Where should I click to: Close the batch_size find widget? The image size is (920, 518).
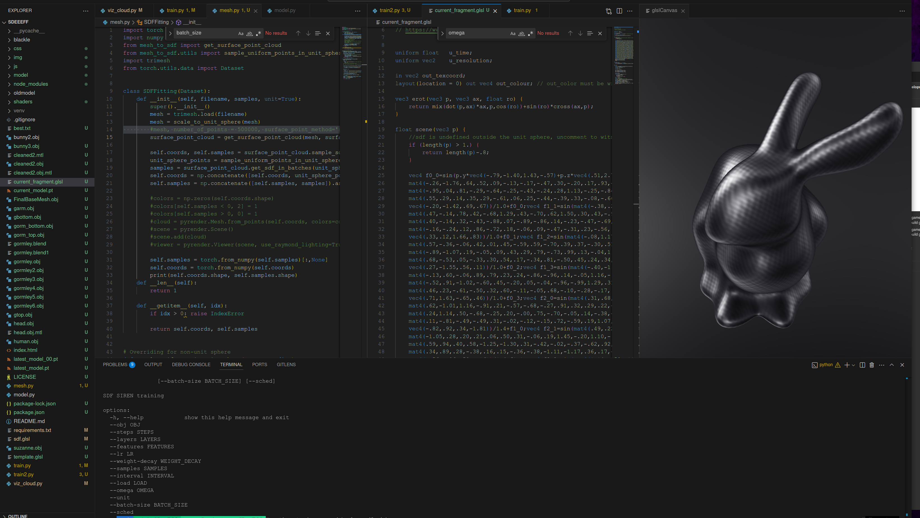(328, 33)
